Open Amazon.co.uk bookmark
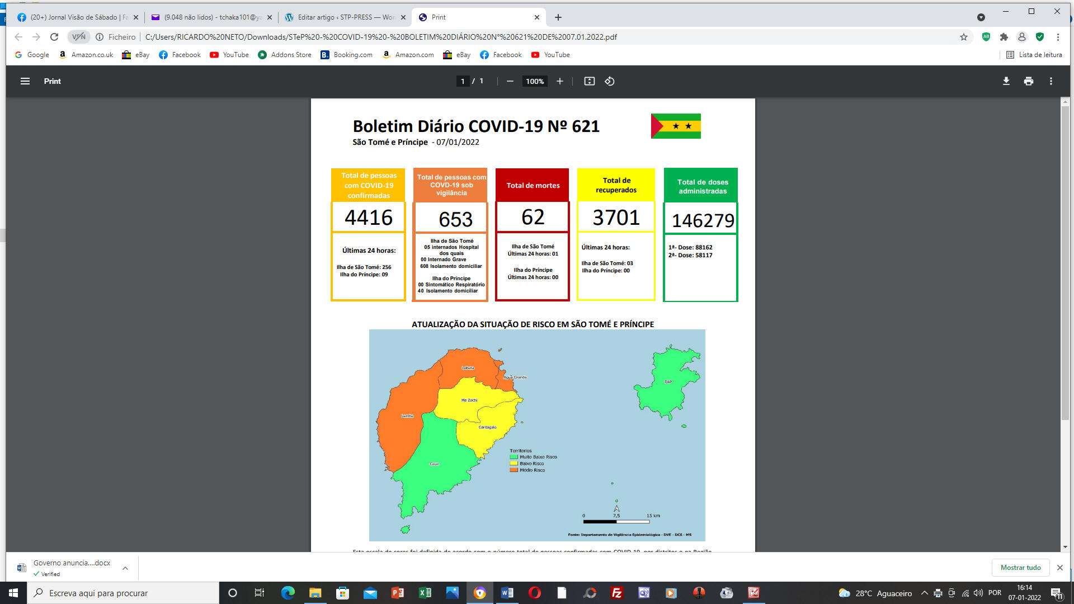The image size is (1074, 604). (x=86, y=55)
